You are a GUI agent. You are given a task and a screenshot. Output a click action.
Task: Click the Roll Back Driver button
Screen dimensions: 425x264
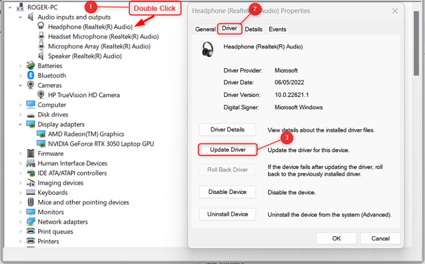(x=227, y=170)
